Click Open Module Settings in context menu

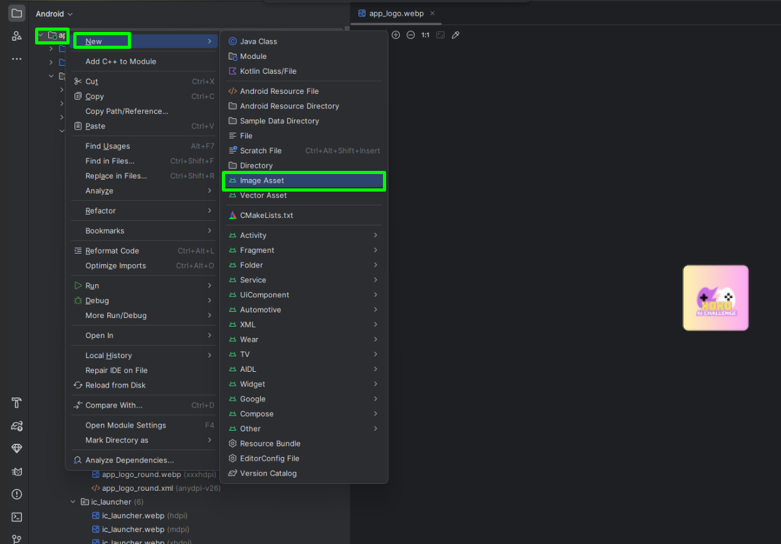click(125, 425)
